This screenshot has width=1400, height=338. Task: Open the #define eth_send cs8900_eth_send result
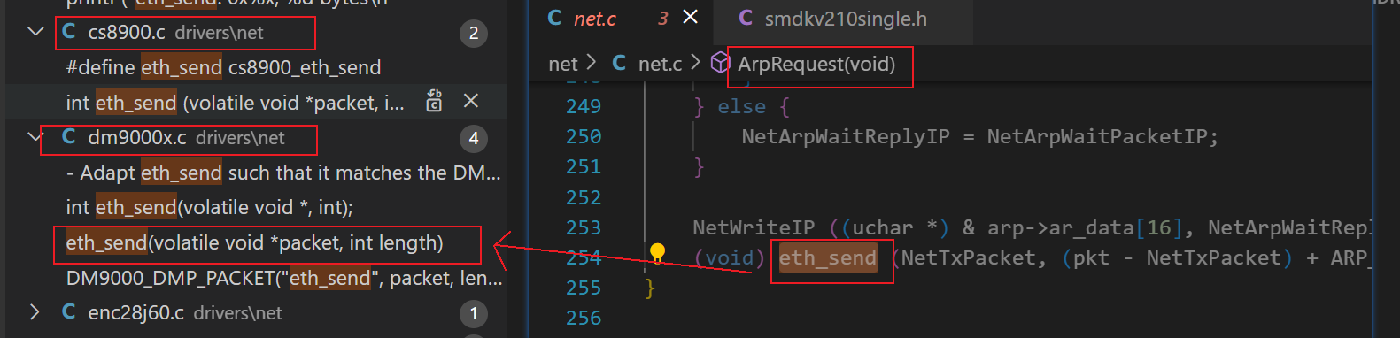click(223, 67)
